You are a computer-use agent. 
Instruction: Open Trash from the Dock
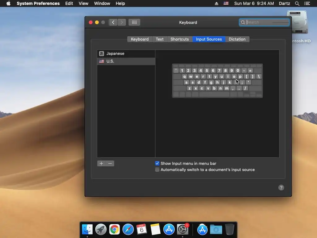point(230,229)
